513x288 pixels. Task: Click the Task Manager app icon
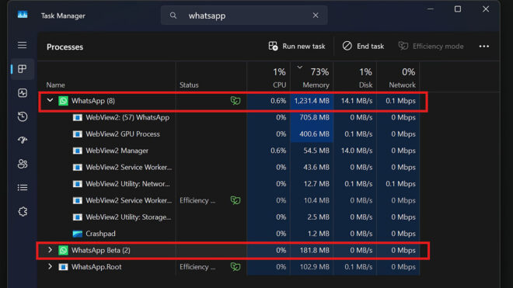coord(23,15)
